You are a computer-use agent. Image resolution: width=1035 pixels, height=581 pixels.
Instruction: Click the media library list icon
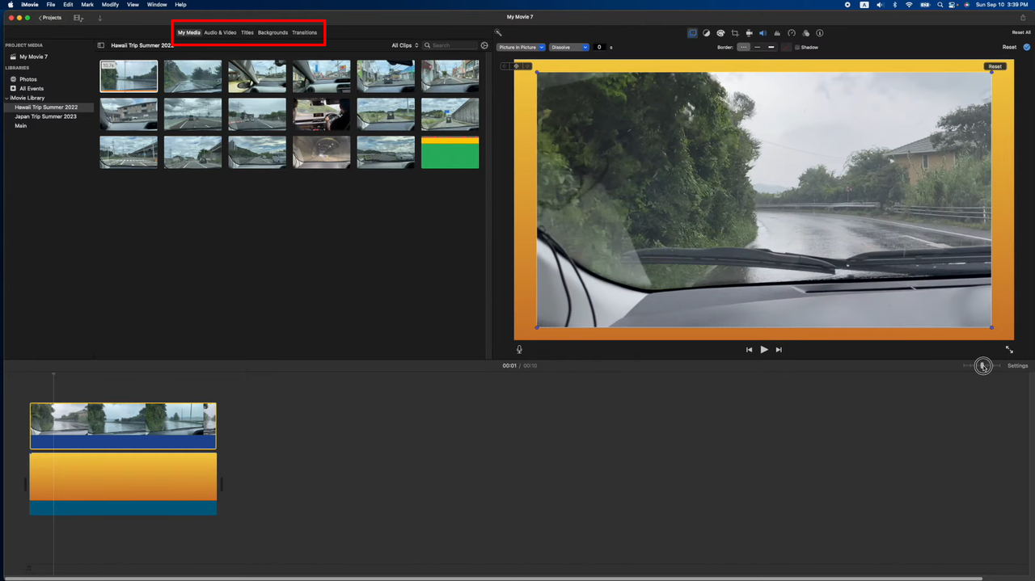[x=78, y=18]
